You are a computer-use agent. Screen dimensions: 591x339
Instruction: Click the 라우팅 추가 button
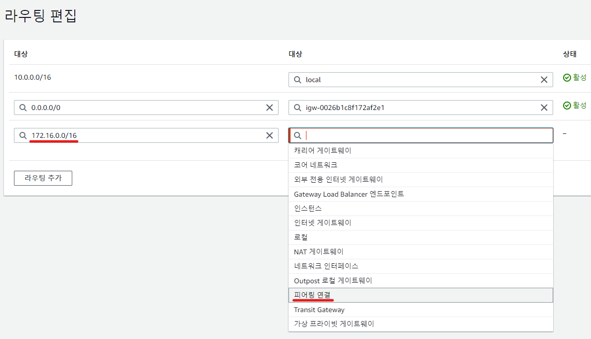click(x=43, y=178)
